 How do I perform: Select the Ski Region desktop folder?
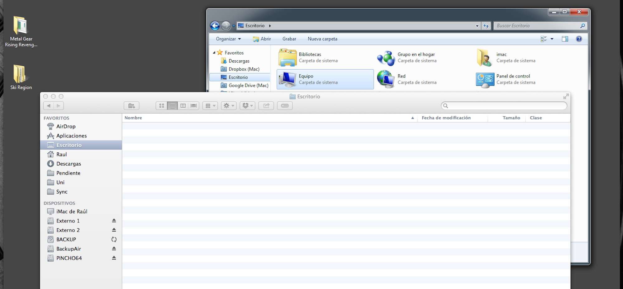[x=21, y=77]
